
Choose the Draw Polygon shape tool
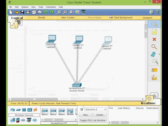point(153,54)
